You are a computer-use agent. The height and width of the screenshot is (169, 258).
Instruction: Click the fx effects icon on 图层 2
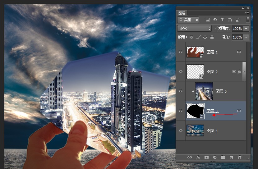tap(239, 72)
